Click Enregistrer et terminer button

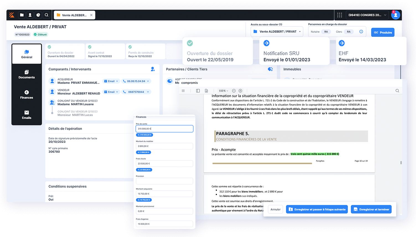coord(371,209)
